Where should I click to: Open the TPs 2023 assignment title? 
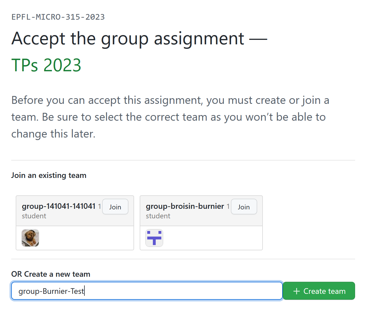pos(46,65)
